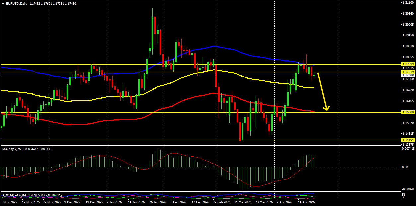Select the ADX(14) indicator label
Screen dimensions: 416x206
coord(9,195)
